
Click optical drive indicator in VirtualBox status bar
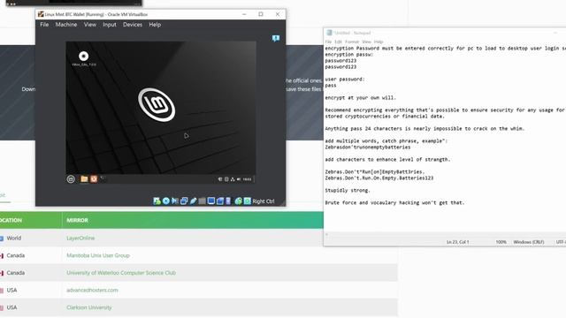166,201
